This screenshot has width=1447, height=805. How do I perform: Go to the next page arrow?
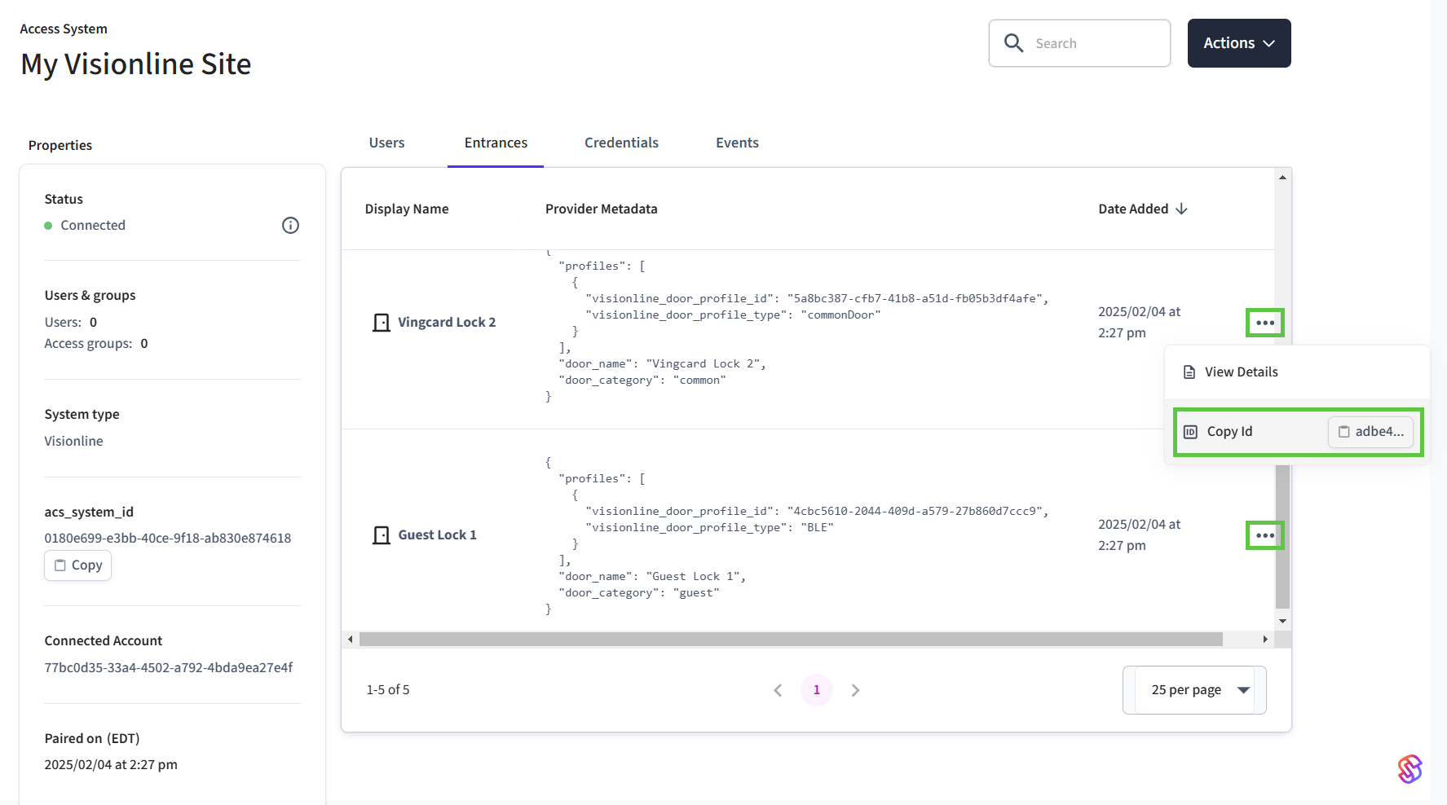(x=855, y=690)
